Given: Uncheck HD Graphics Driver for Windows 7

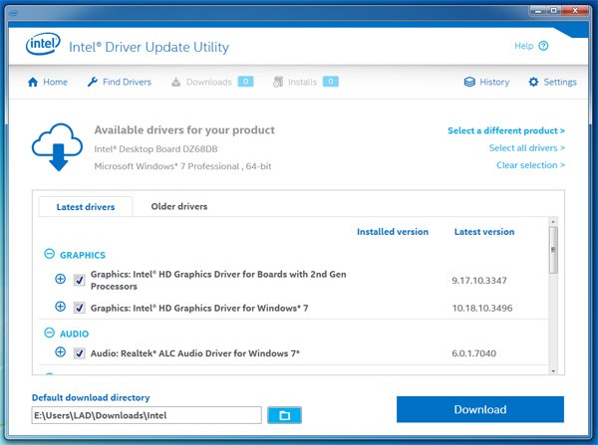Looking at the screenshot, I should coord(80,308).
